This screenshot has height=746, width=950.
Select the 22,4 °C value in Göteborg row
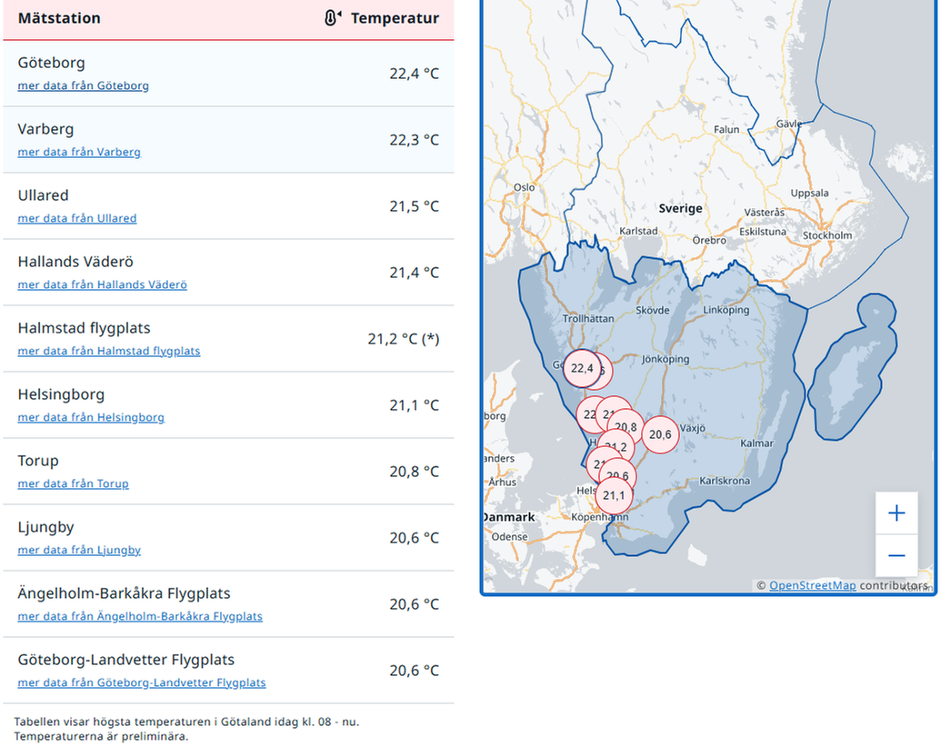[x=415, y=74]
